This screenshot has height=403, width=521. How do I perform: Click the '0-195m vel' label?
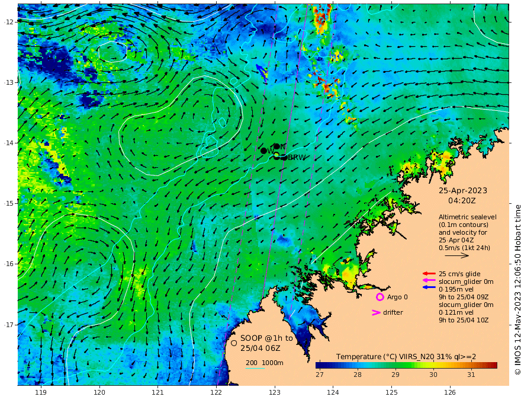pos(456,289)
